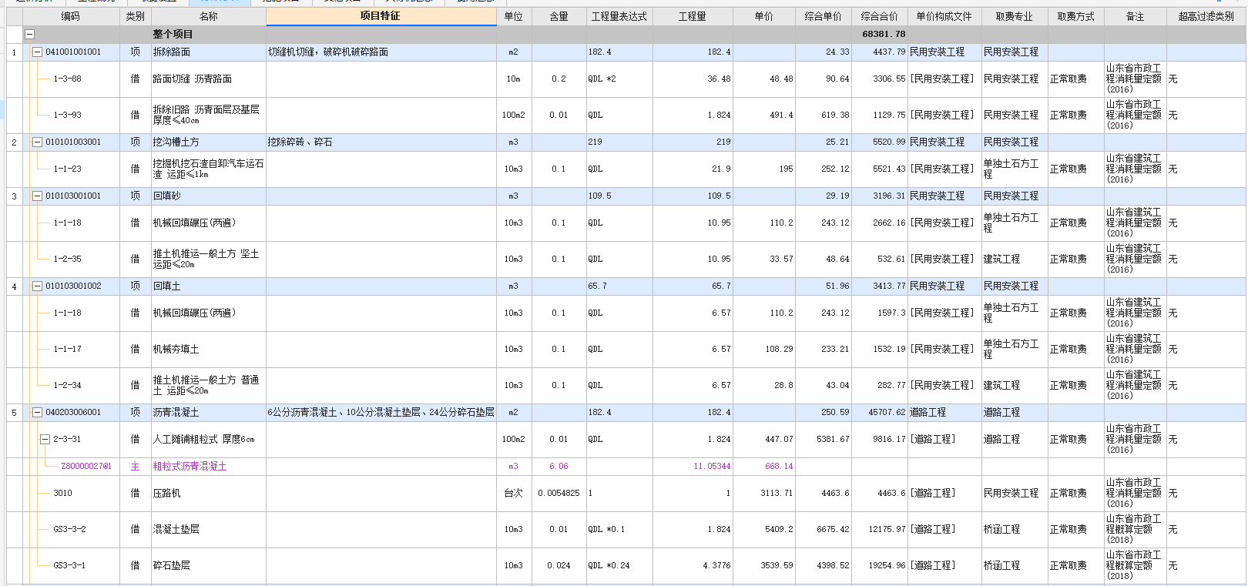Click the 挖掘机挖石渣自卸汽车运石渣 name cell
This screenshot has height=586, width=1248.
tap(208, 169)
